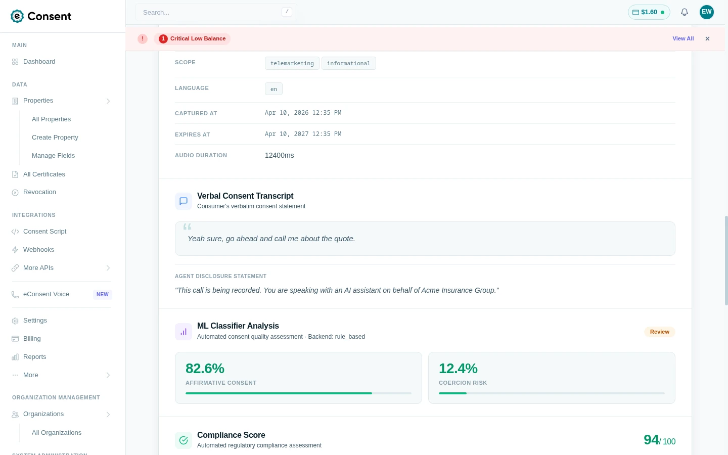This screenshot has height=455, width=728.
Task: Expand the Organizations section
Action: pyautogui.click(x=108, y=415)
